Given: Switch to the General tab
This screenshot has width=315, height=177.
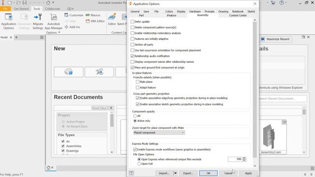Looking at the screenshot, I should [x=135, y=11].
